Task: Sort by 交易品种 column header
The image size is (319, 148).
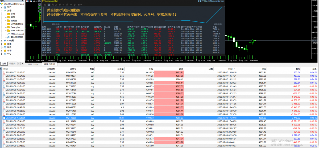Action: [51, 69]
